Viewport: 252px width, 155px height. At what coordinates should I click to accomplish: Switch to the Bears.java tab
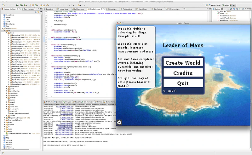[x=49, y=9]
